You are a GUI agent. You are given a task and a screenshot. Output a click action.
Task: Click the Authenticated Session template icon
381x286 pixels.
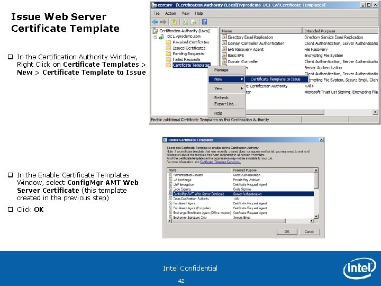click(x=170, y=175)
